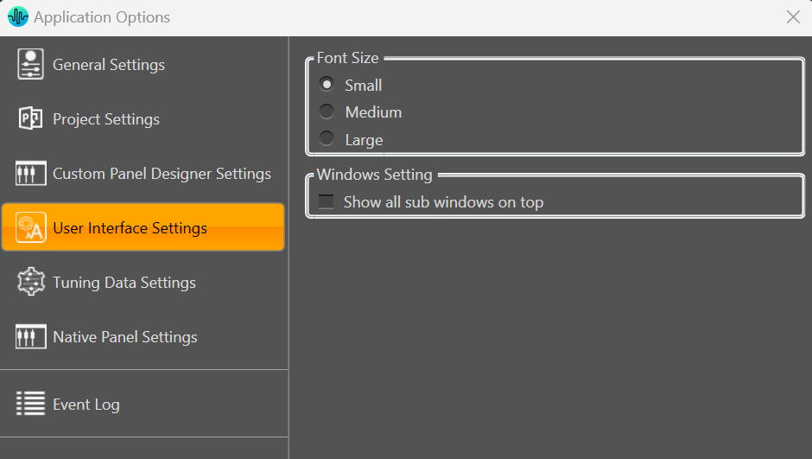This screenshot has width=812, height=459.
Task: Click the Native Panel Settings icon
Action: pos(30,337)
